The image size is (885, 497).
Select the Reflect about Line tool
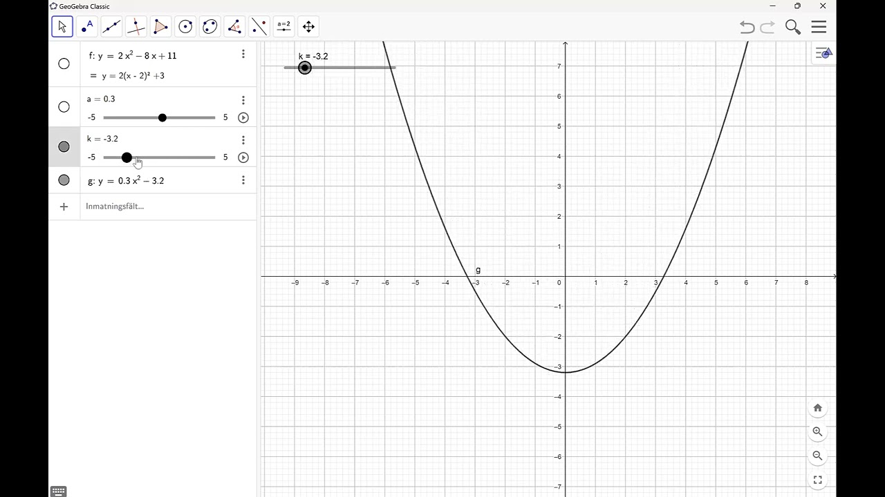click(259, 27)
